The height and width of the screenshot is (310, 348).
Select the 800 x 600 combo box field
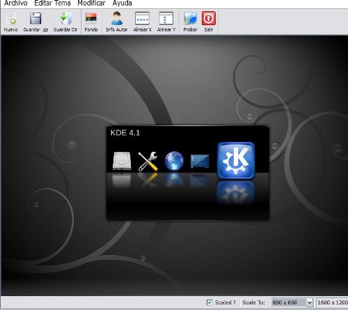[x=292, y=302]
